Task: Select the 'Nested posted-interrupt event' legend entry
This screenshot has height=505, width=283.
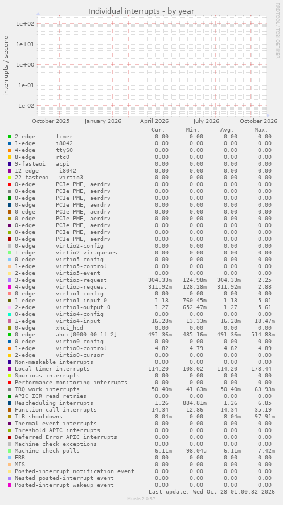Action: 64,478
